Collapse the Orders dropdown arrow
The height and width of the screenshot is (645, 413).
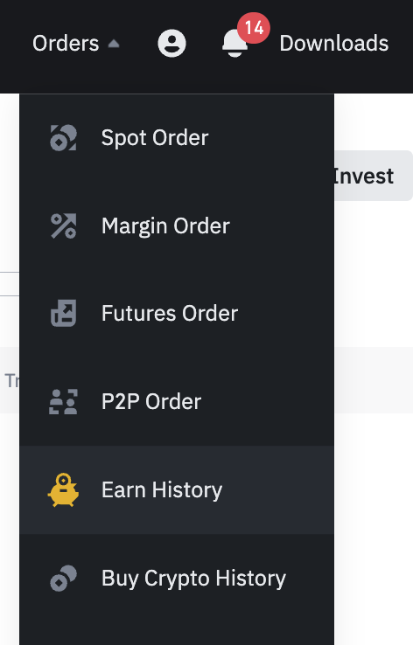[x=114, y=44]
